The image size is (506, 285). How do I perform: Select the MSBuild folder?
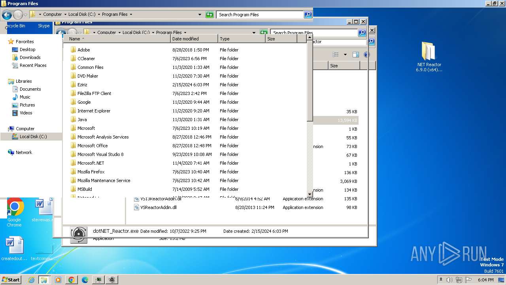[85, 189]
